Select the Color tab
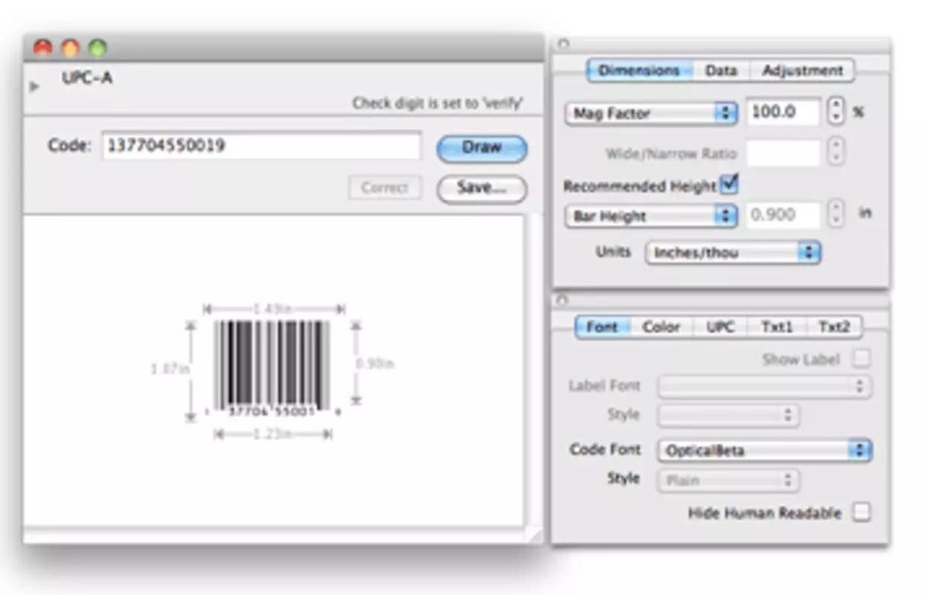The image size is (928, 595). [662, 327]
